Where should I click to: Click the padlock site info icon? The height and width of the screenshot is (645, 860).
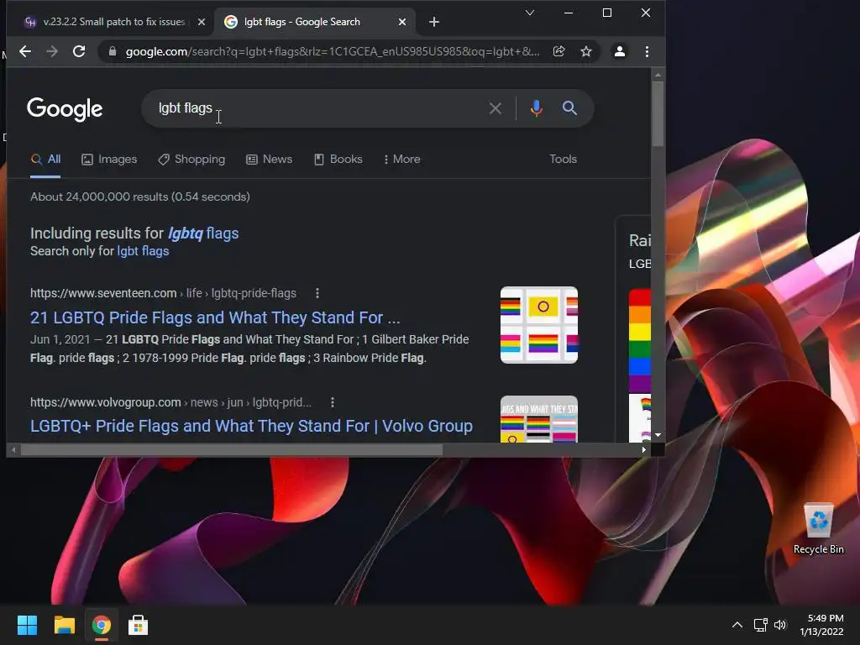[x=113, y=51]
